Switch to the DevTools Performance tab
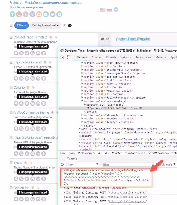 coord(143,57)
